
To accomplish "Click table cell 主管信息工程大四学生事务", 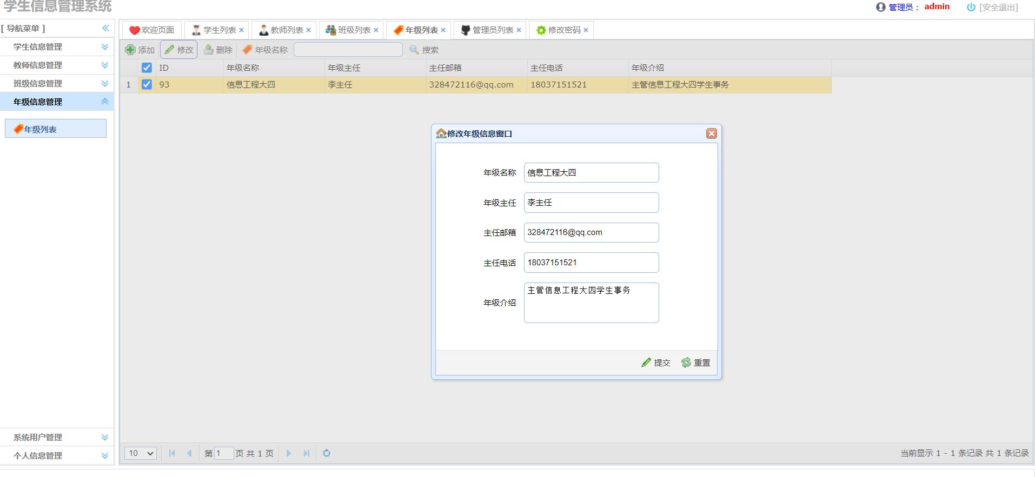I will (729, 85).
